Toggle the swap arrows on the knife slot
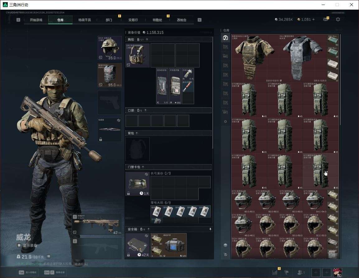Image resolution: width=359 pixels, height=278 pixels. (118, 120)
